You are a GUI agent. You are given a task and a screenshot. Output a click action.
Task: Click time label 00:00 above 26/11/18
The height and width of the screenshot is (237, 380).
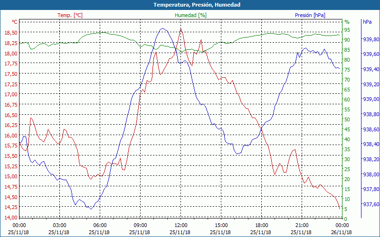pyautogui.click(x=342, y=226)
